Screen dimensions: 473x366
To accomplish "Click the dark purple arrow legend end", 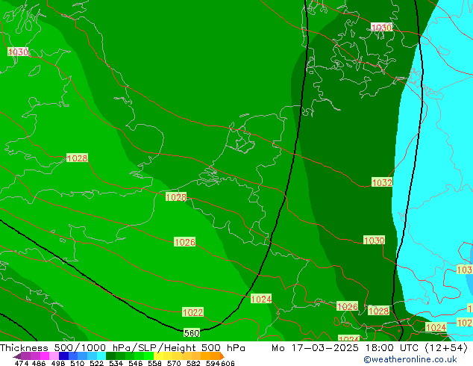I will (16, 356).
